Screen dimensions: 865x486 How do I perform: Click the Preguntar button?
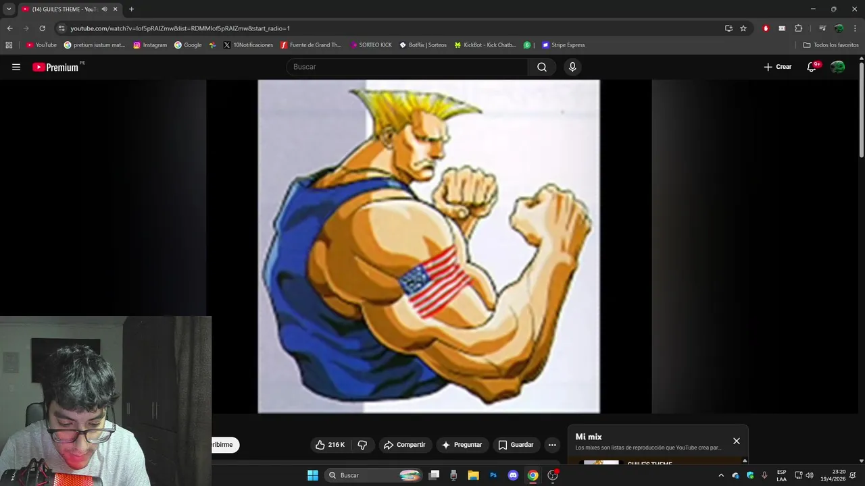(x=462, y=445)
